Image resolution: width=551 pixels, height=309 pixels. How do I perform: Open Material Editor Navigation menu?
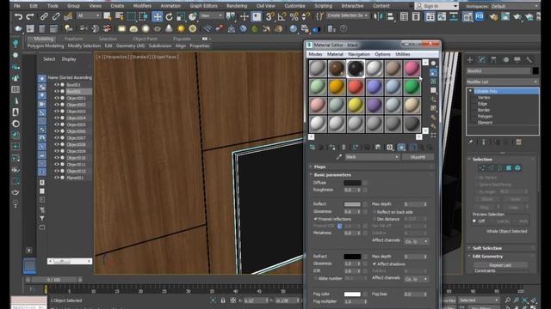coord(359,54)
